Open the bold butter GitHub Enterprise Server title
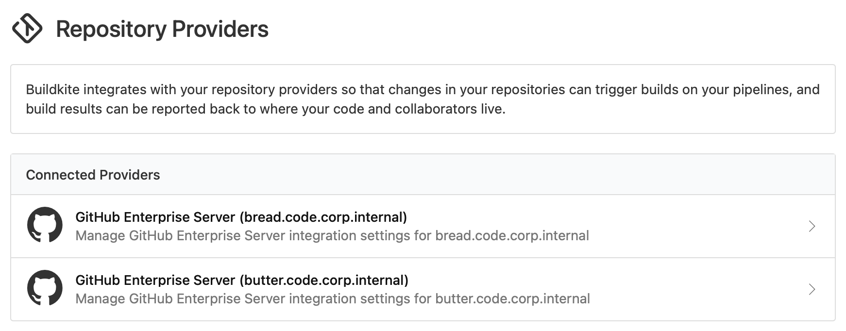Screen dimensions: 846x331 [x=155, y=280]
